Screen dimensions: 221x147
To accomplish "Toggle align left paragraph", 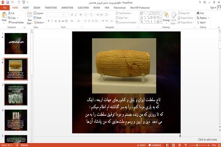I will 85,21.
